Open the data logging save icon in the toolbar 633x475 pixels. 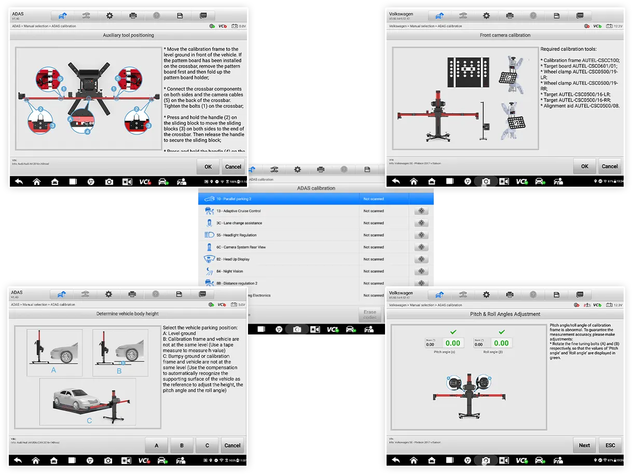click(x=180, y=16)
